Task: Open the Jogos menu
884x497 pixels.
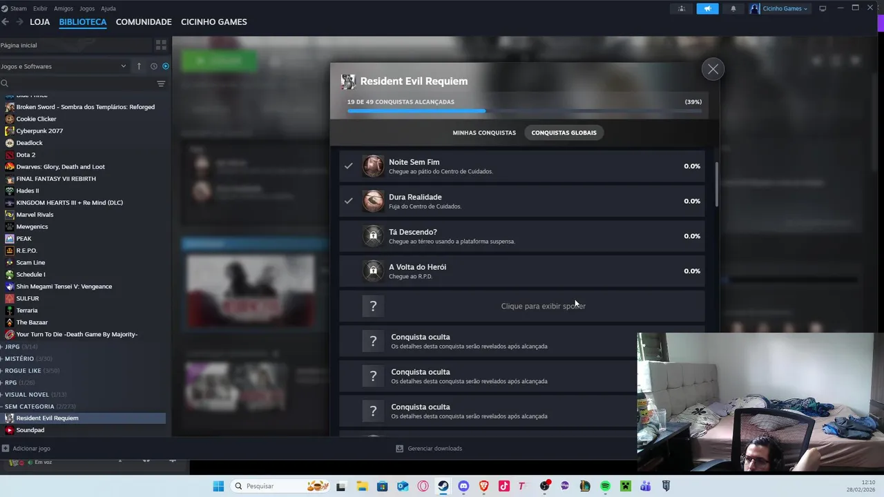Action: 87,8
